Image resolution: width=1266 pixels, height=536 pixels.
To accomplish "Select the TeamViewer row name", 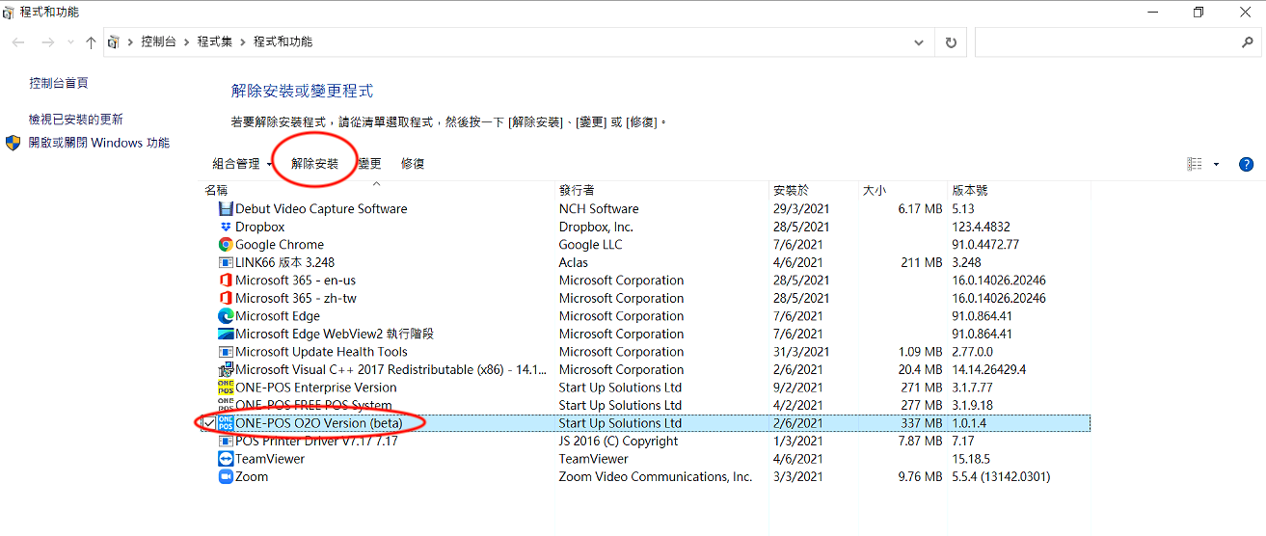I will click(270, 459).
